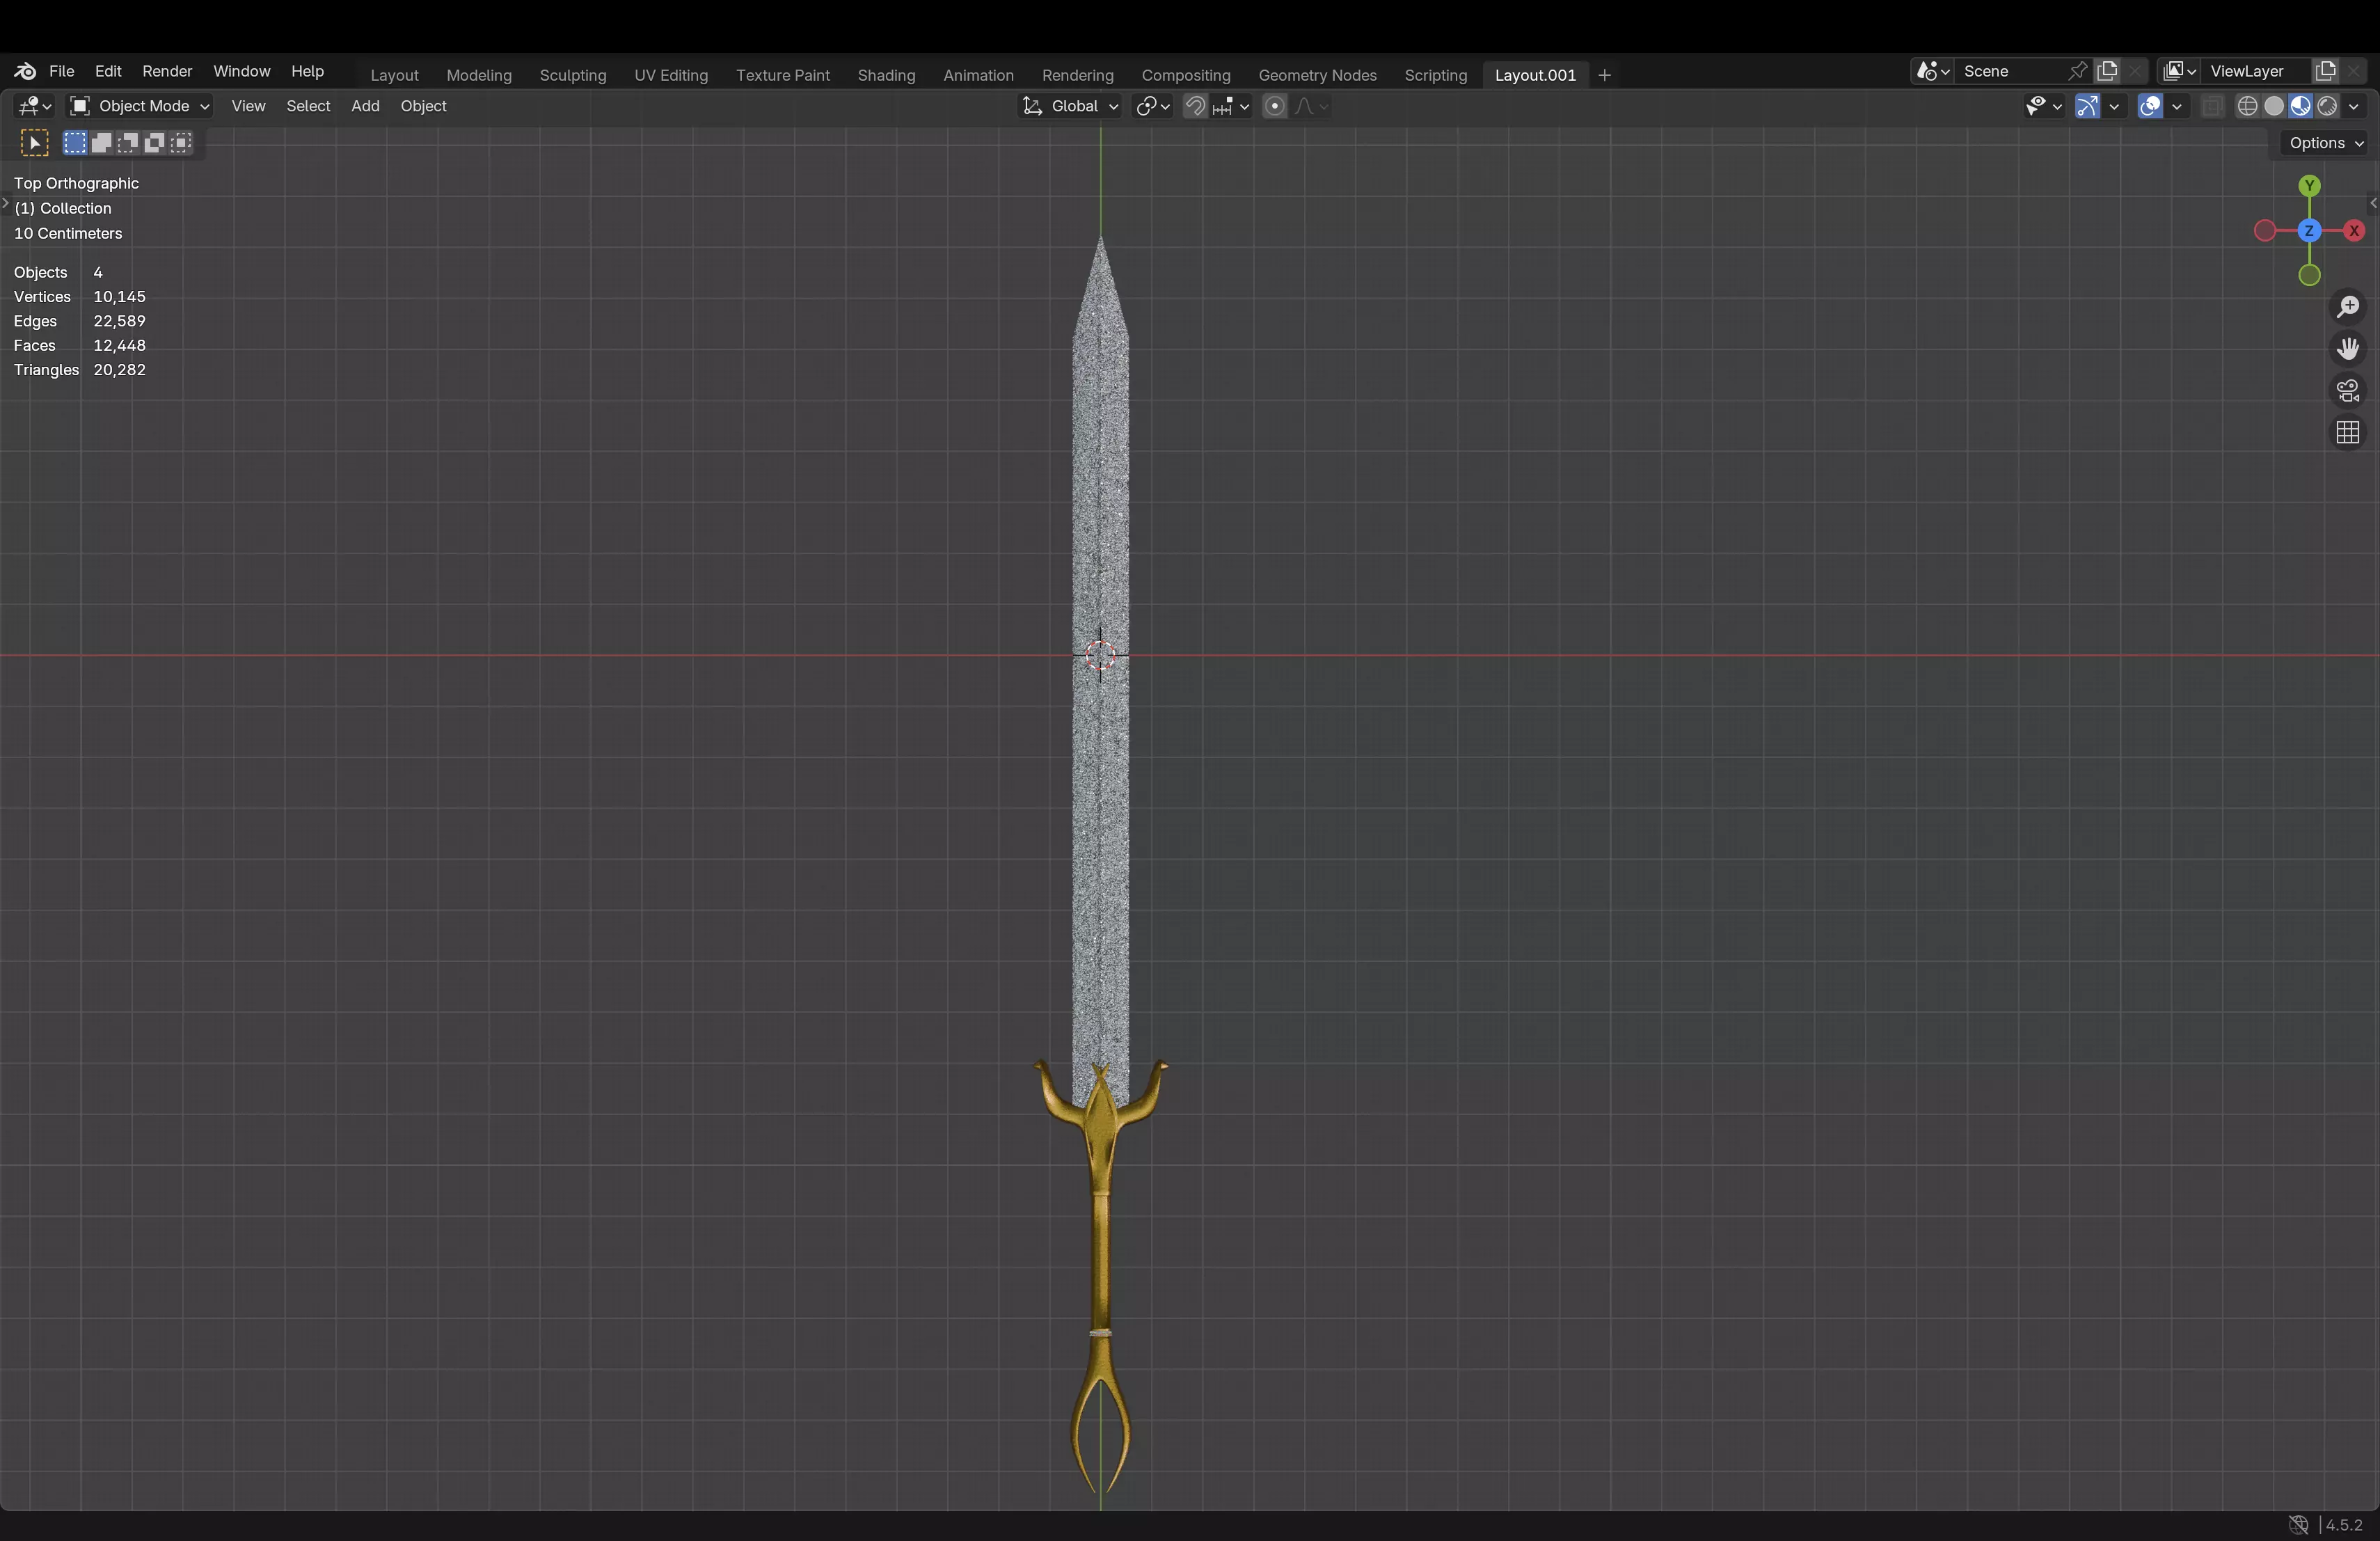The width and height of the screenshot is (2380, 1541).
Task: Set selection mode to extend
Action: [x=101, y=143]
